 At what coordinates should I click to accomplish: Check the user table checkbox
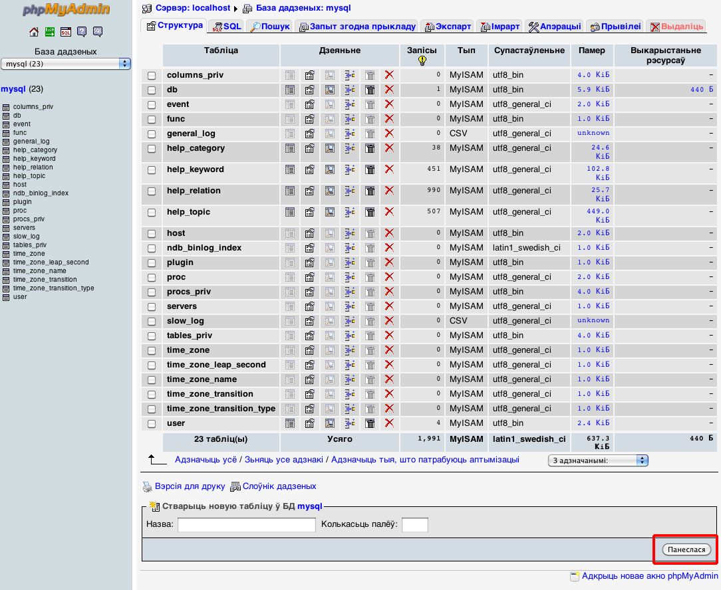coord(152,424)
